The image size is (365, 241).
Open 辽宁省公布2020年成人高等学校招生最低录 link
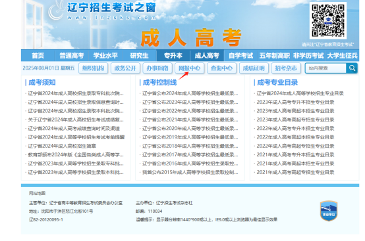point(190,129)
